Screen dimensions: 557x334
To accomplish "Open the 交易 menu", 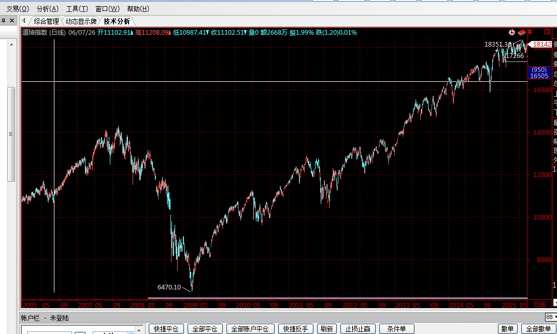I will [x=18, y=9].
